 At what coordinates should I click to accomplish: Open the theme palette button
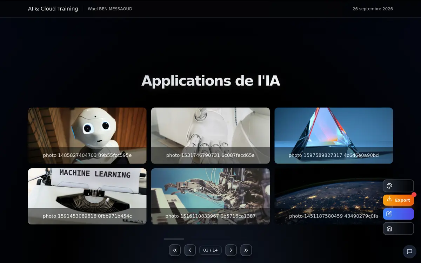click(398, 186)
